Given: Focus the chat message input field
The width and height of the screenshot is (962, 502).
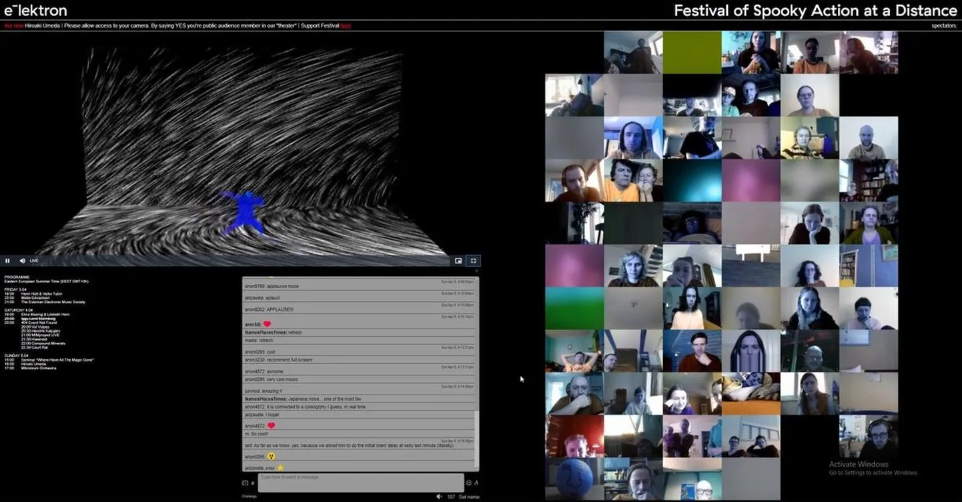Looking at the screenshot, I should pos(360,483).
